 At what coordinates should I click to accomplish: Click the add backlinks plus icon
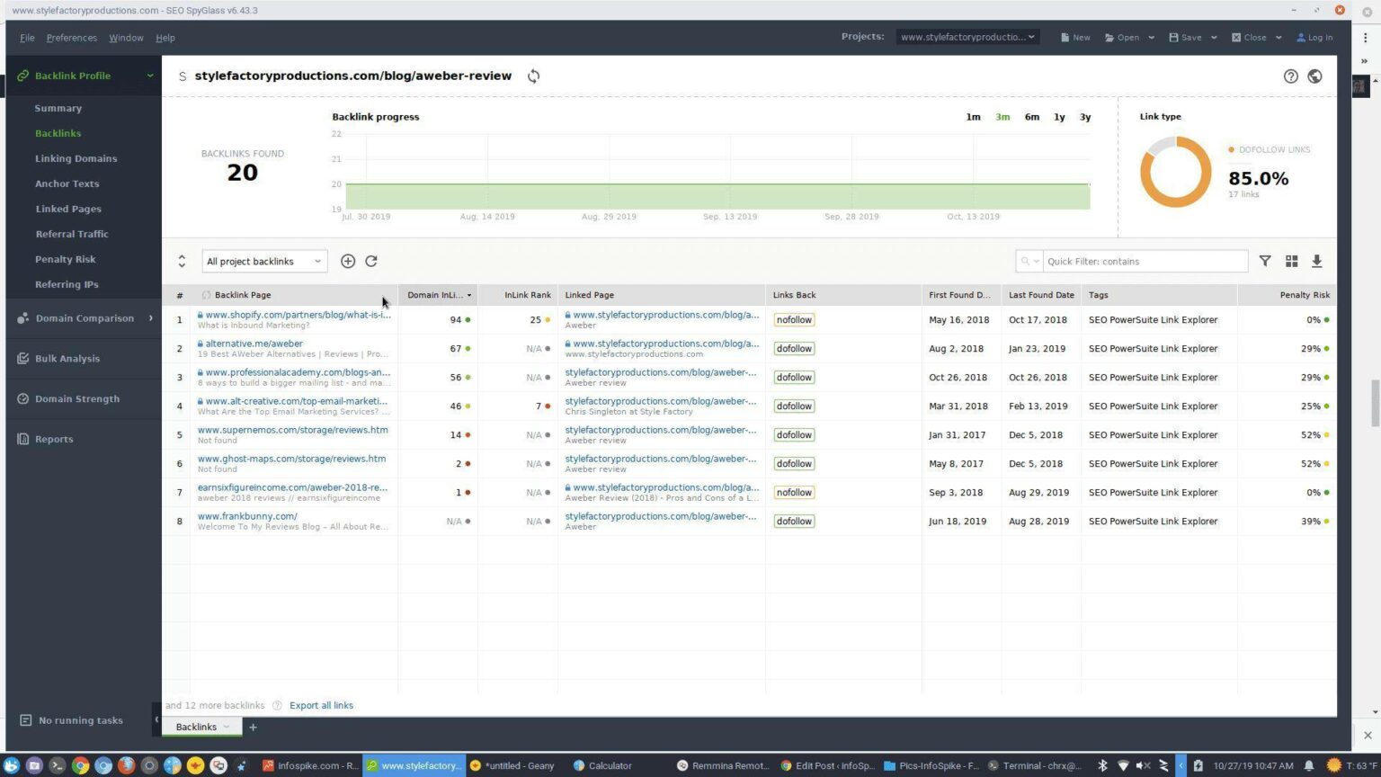click(x=348, y=261)
